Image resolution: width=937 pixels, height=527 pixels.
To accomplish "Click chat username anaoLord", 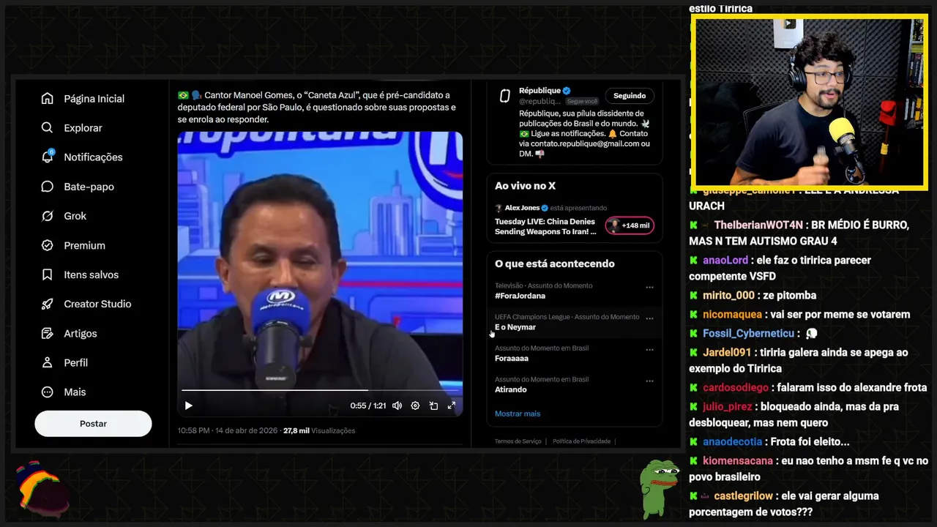I will pos(725,260).
